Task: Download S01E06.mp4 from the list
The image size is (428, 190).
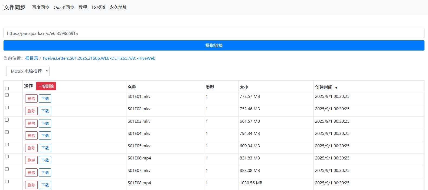Action: [45, 160]
